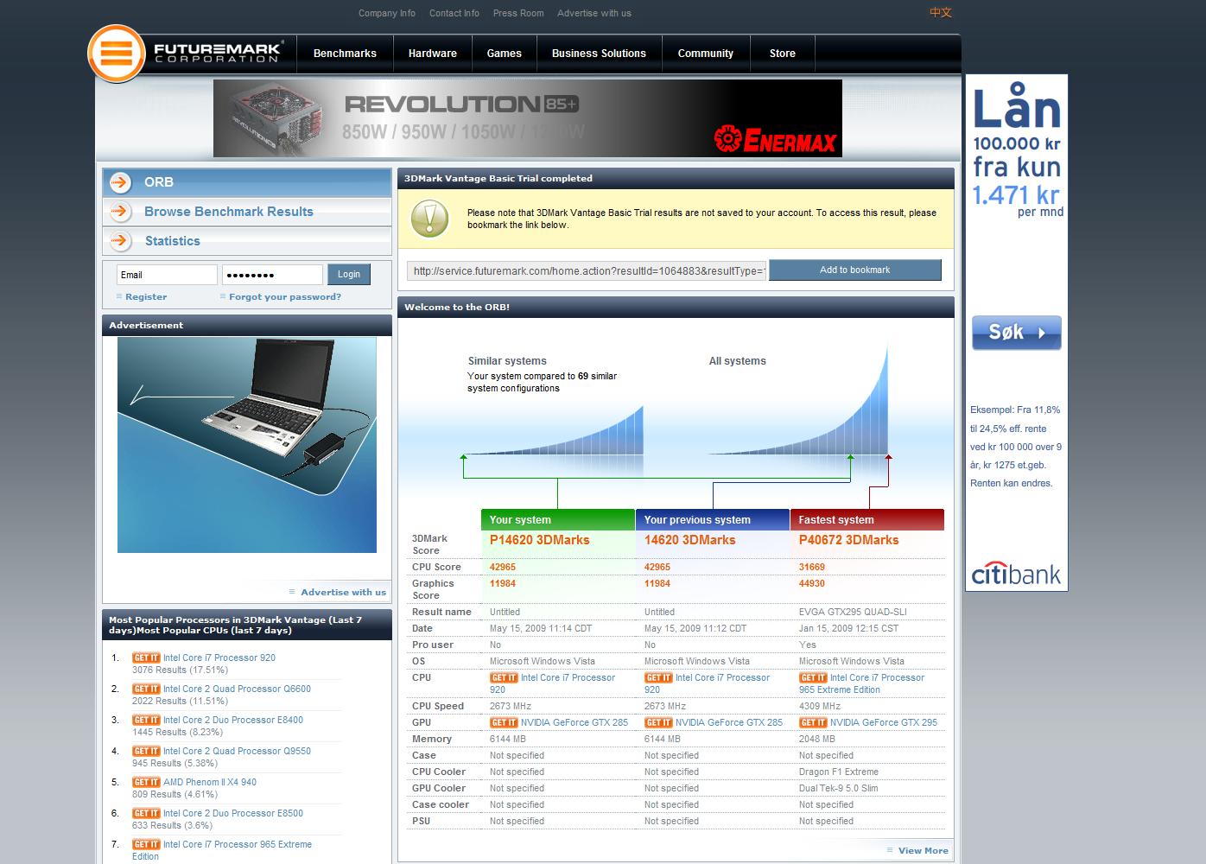Open Your system NVIDIA GeForce GTX 285 link
This screenshot has height=864, width=1206.
point(574,722)
